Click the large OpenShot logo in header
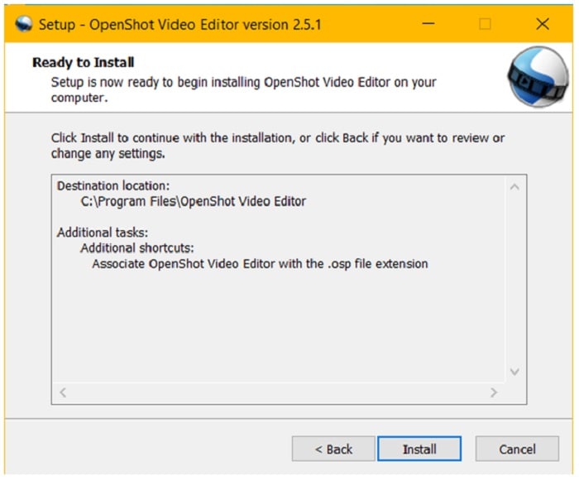Screen dimensions: 579x481 click(538, 77)
